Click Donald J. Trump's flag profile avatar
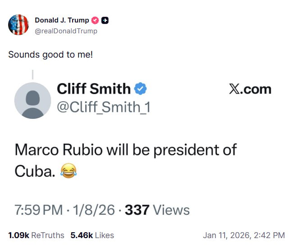293x248 pixels. point(18,25)
